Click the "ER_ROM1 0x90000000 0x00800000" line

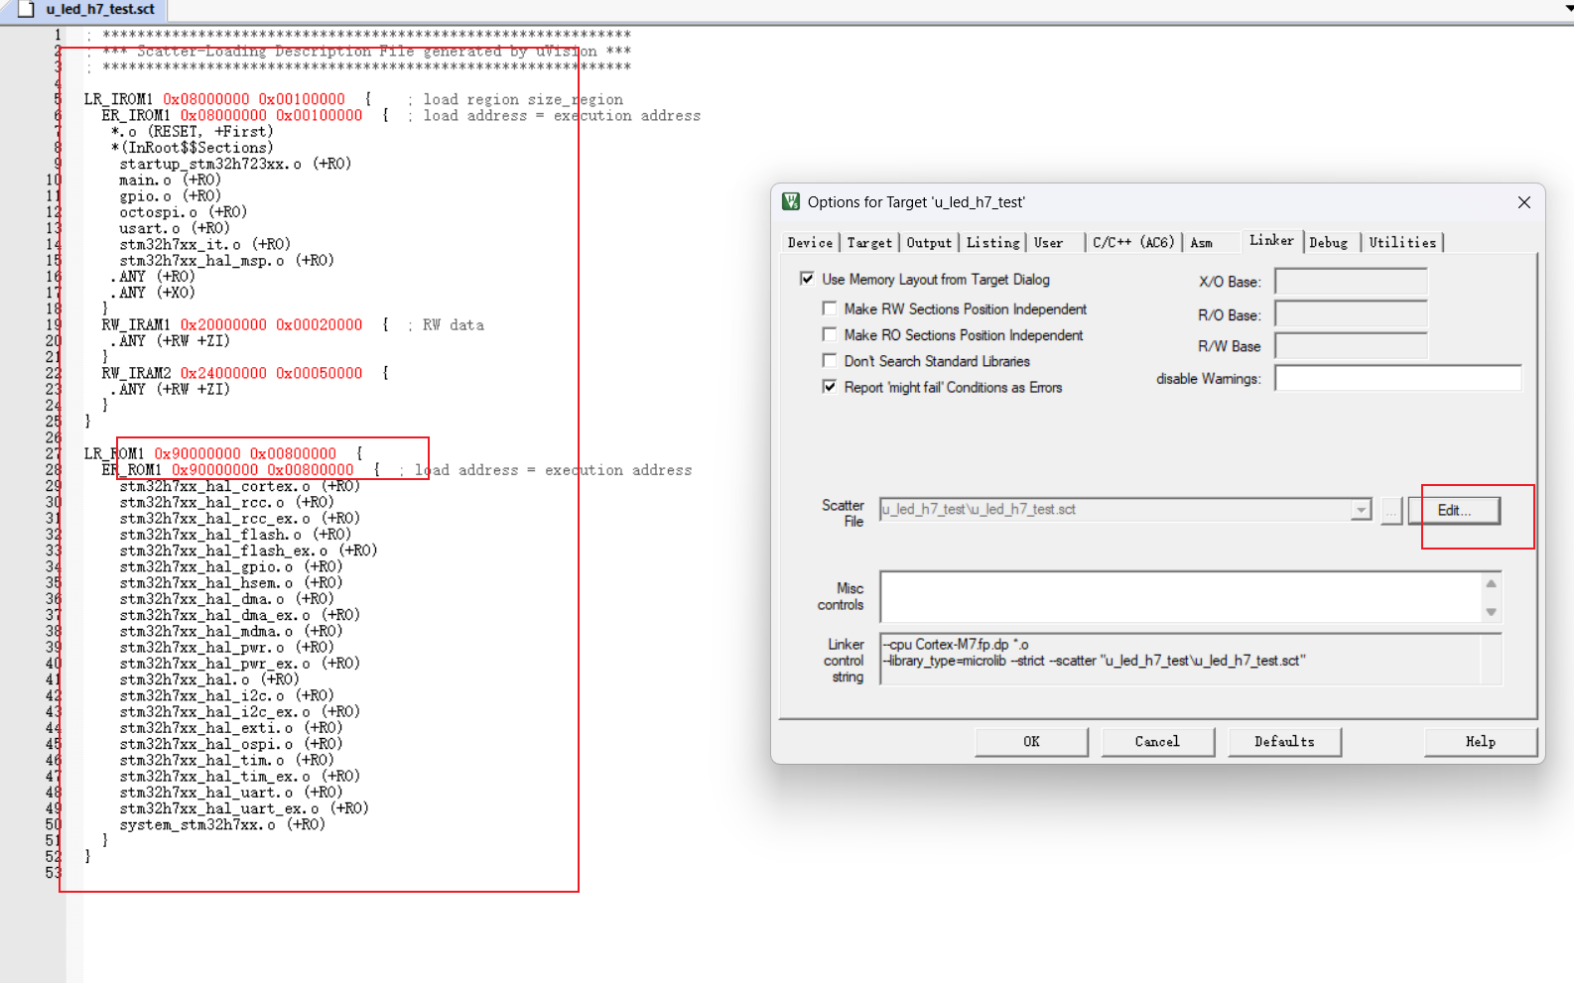(227, 469)
